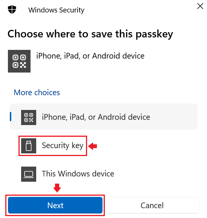
Task: Click the red arrow pointing at Security key
Action: (x=93, y=146)
